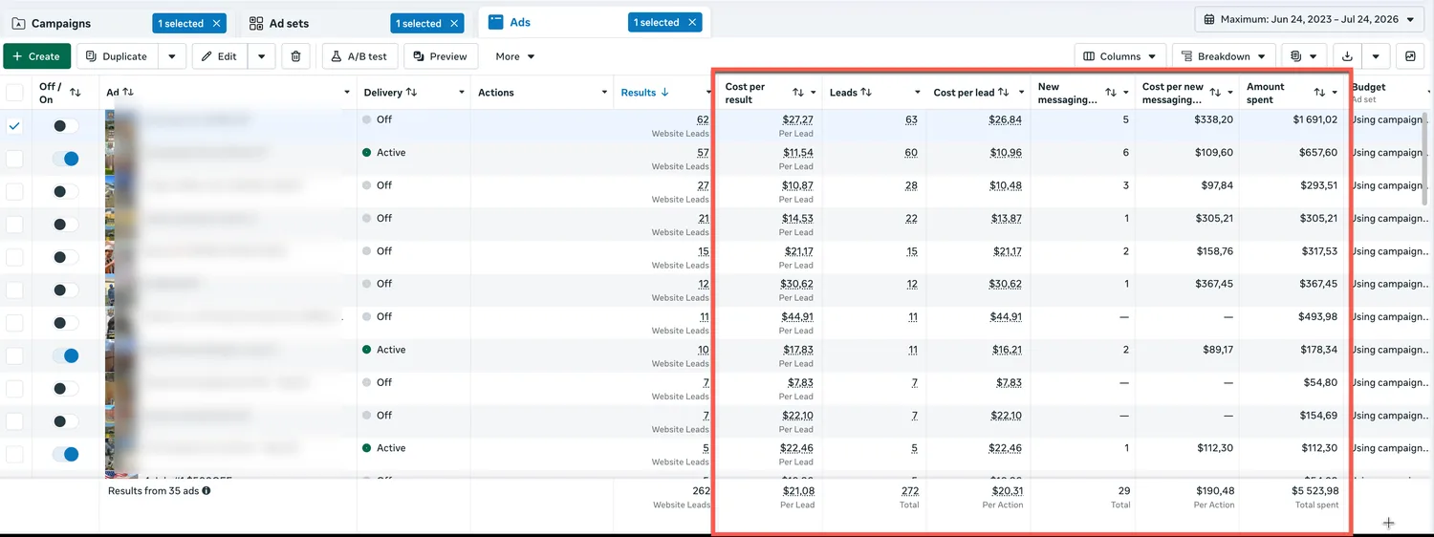
Task: Click the '$26,84' cost per lead value
Action: [x=1006, y=120]
